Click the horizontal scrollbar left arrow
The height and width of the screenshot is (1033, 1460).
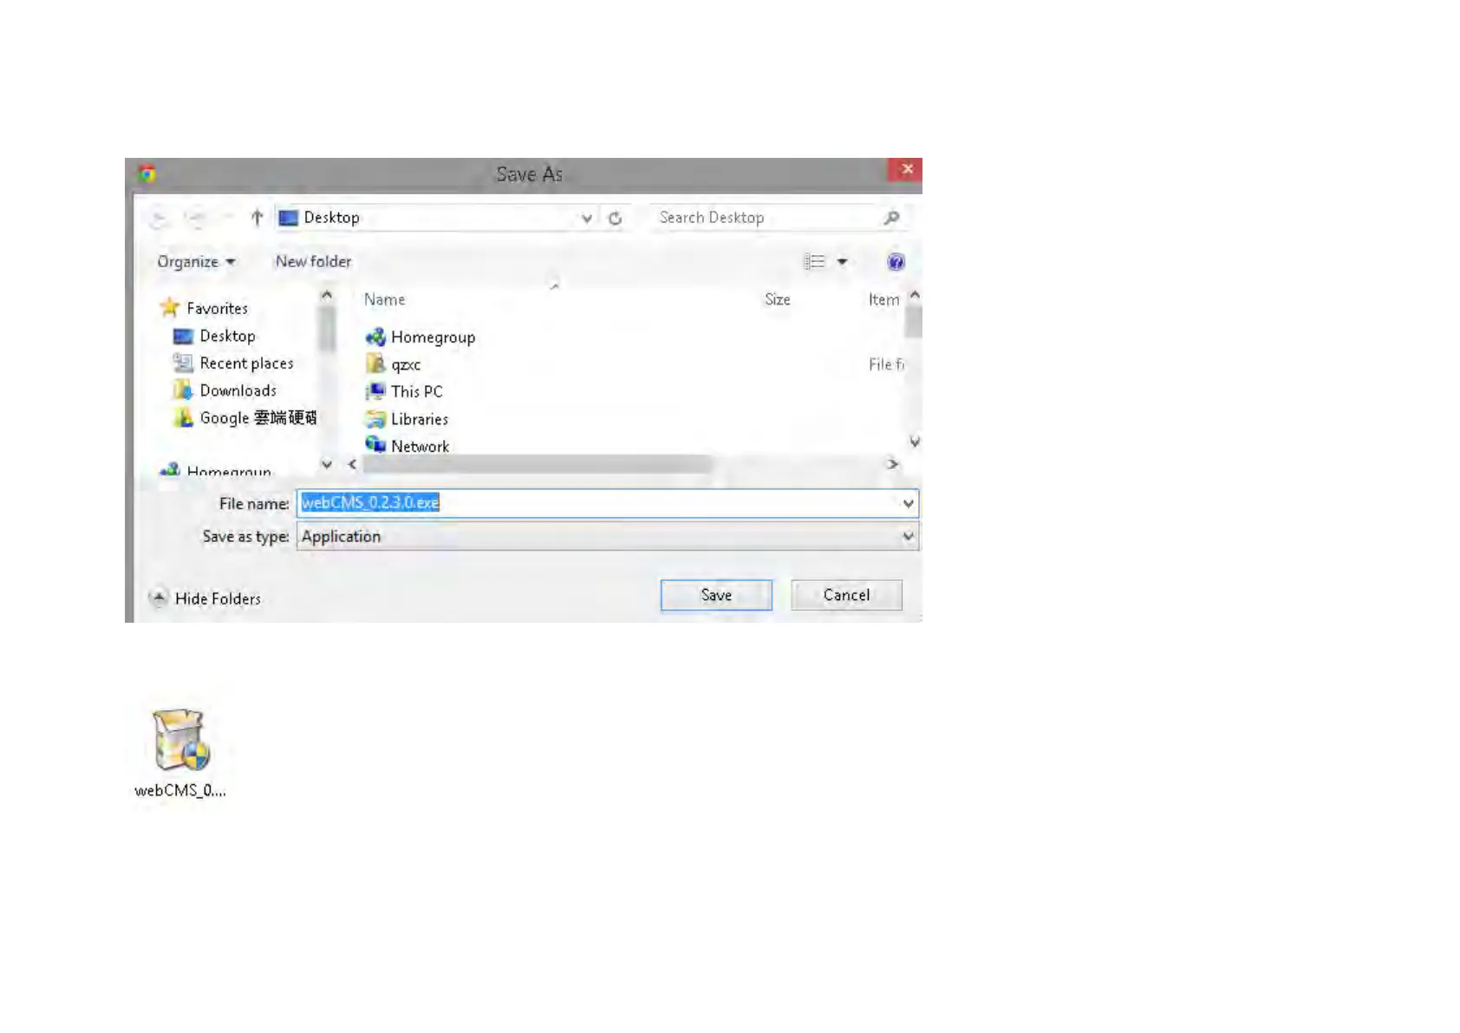coord(352,465)
